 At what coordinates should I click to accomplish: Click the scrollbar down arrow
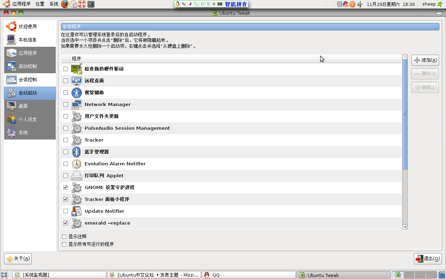(x=405, y=227)
